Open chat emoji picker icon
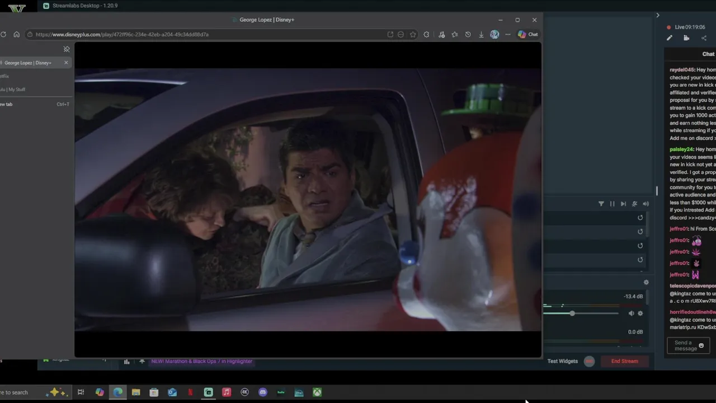 (701, 345)
